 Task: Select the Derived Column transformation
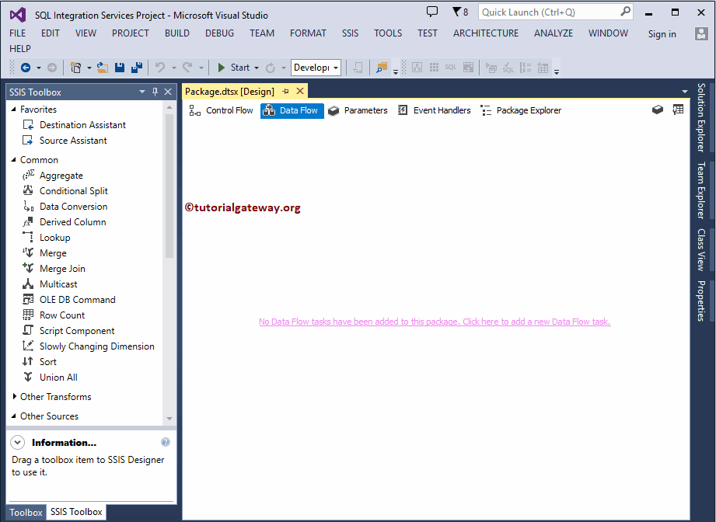click(71, 221)
